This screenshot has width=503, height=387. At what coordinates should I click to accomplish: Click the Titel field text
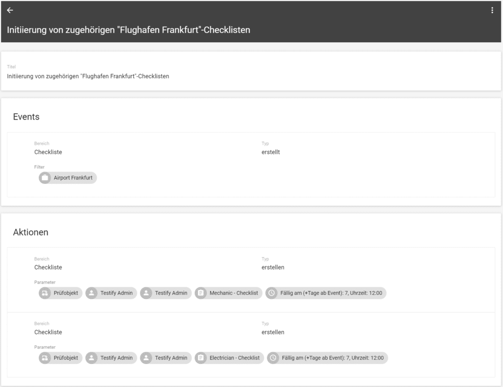coord(88,76)
